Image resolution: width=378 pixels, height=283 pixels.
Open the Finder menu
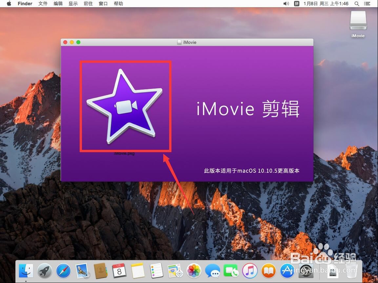click(x=25, y=4)
